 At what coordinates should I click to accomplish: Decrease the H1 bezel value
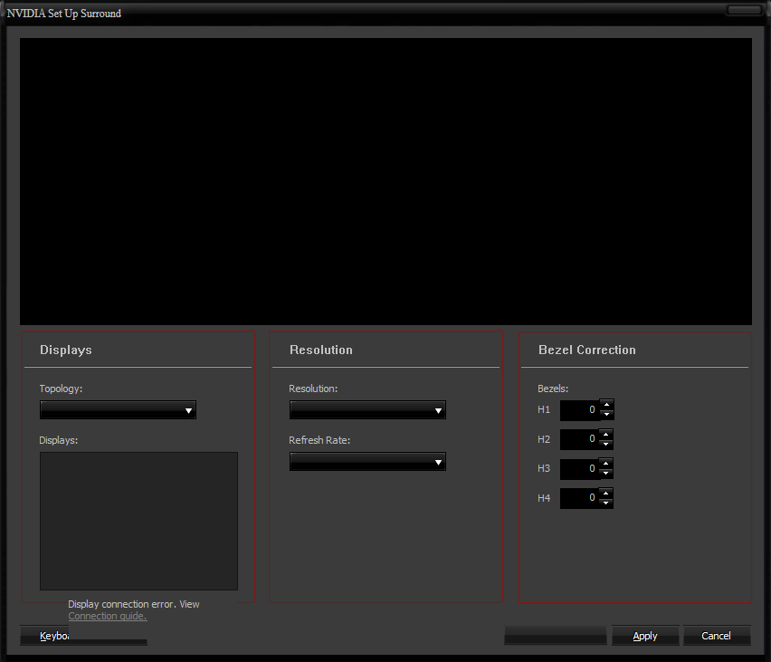click(x=606, y=416)
